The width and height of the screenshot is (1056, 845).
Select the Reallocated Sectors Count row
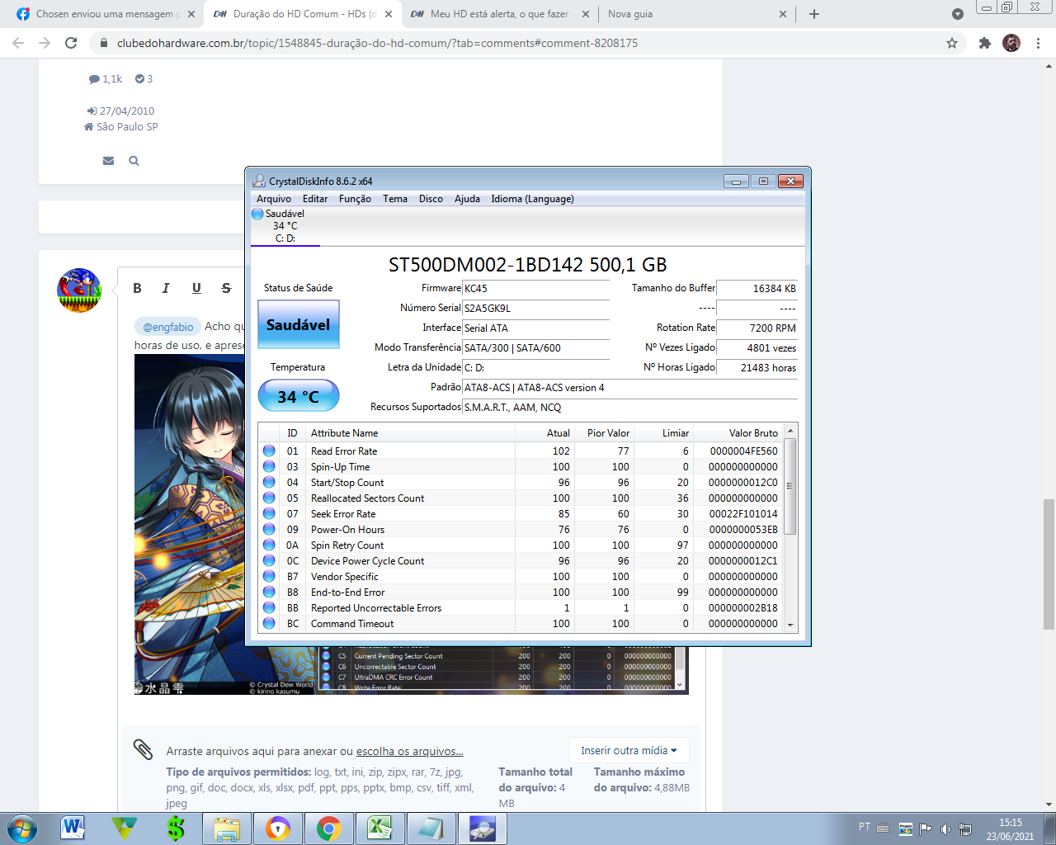tap(521, 498)
